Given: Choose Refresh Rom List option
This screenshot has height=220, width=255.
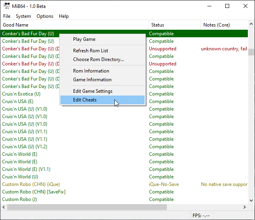Looking at the screenshot, I should tap(91, 51).
